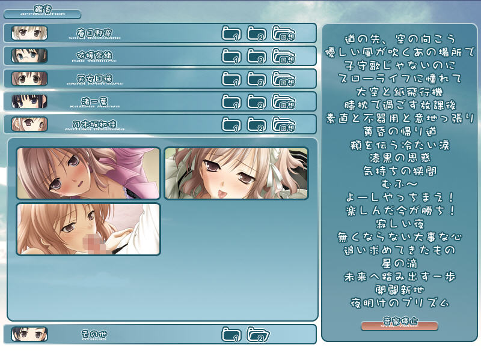Open the 回想 folder for 乃木坂初佳
The width and height of the screenshot is (481, 360).
pos(283,125)
